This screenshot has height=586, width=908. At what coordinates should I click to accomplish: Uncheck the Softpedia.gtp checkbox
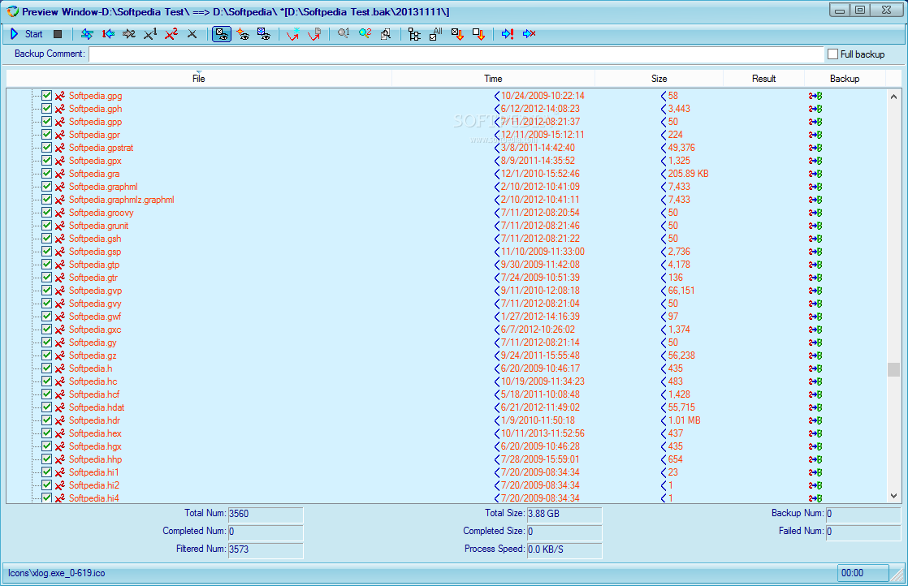tap(47, 265)
